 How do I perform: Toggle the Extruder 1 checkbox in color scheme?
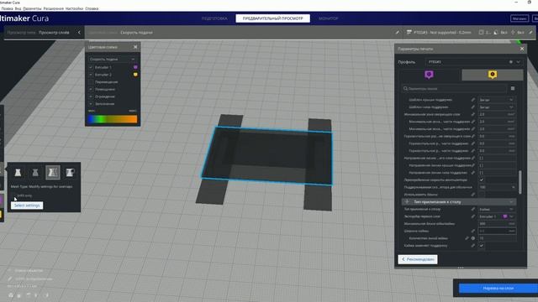coord(91,67)
